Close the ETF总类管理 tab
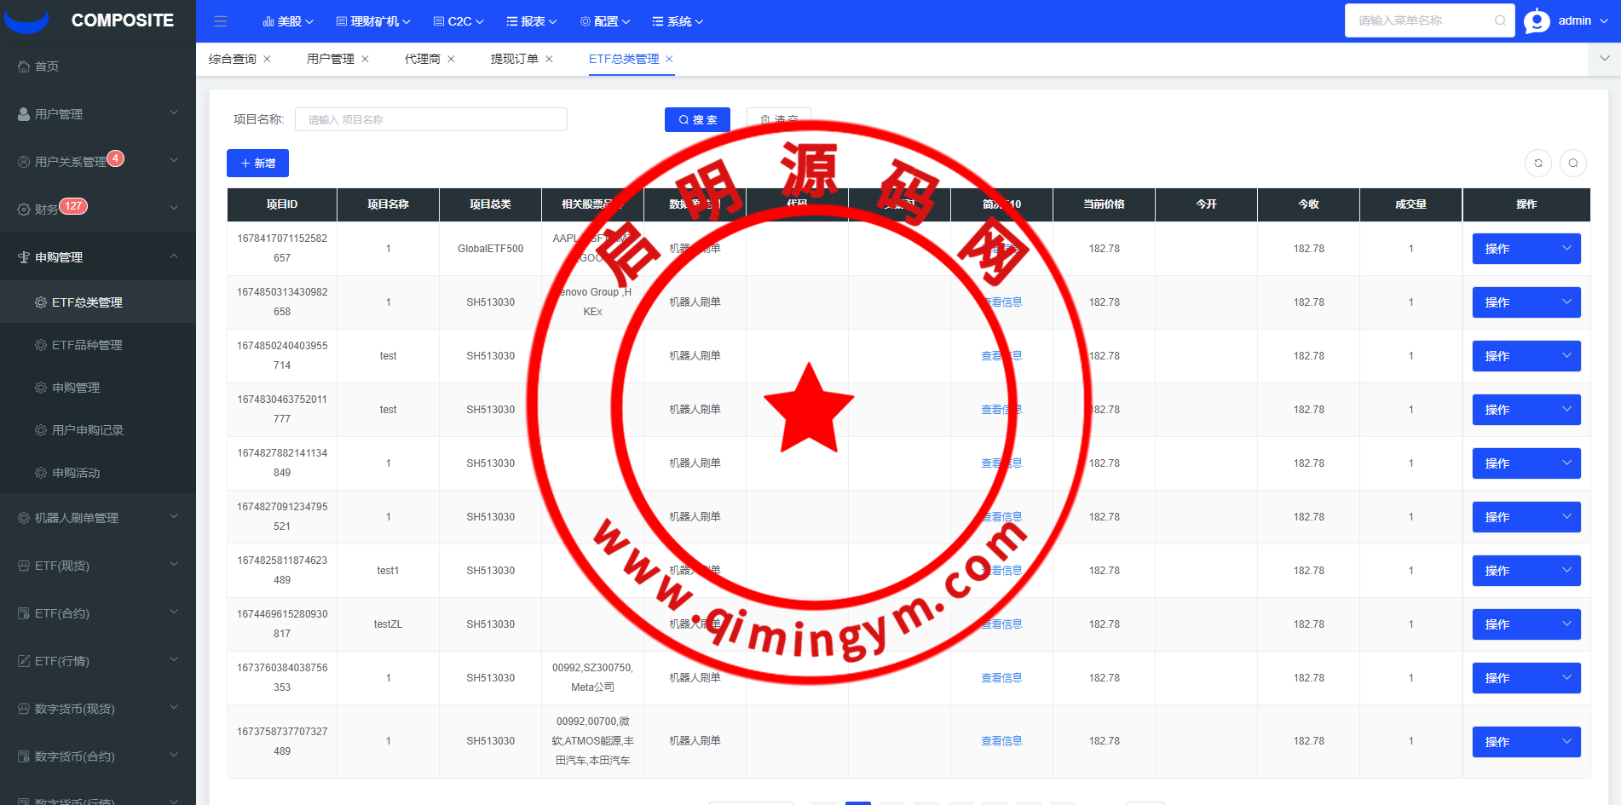Image resolution: width=1621 pixels, height=805 pixels. pos(669,59)
